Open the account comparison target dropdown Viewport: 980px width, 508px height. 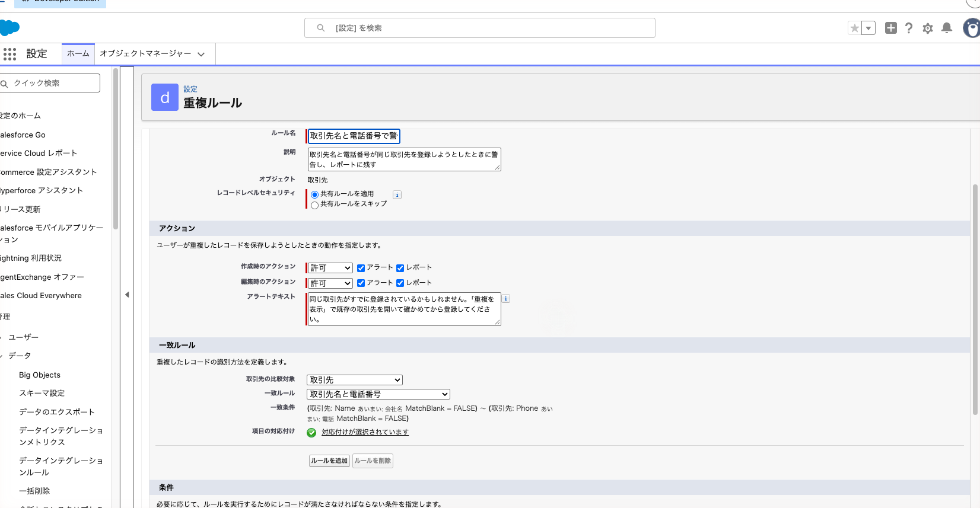[355, 380]
